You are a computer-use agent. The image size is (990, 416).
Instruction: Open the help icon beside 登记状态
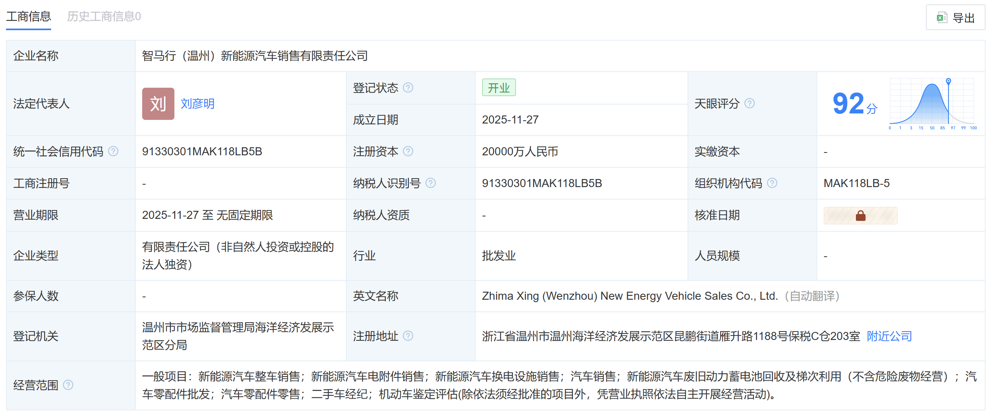408,87
